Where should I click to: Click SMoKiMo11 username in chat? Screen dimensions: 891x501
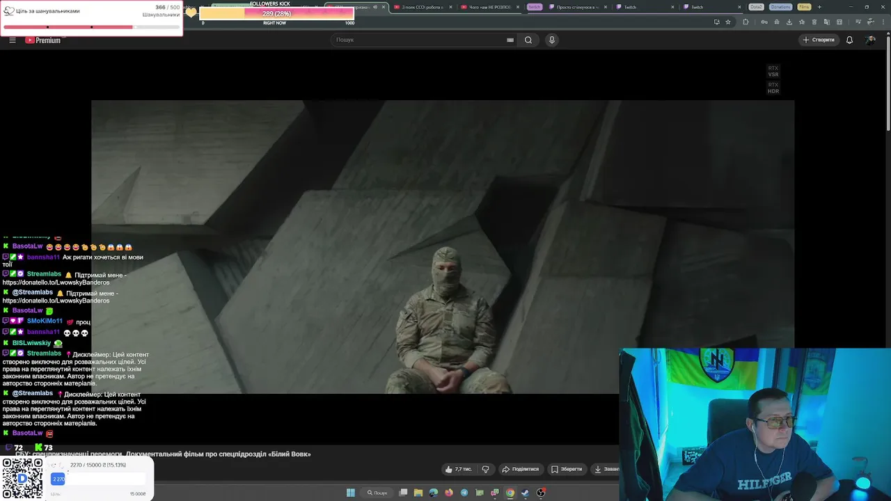(45, 321)
